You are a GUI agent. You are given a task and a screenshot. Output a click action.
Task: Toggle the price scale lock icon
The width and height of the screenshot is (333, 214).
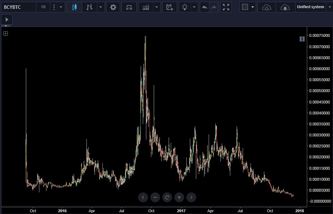(302, 39)
